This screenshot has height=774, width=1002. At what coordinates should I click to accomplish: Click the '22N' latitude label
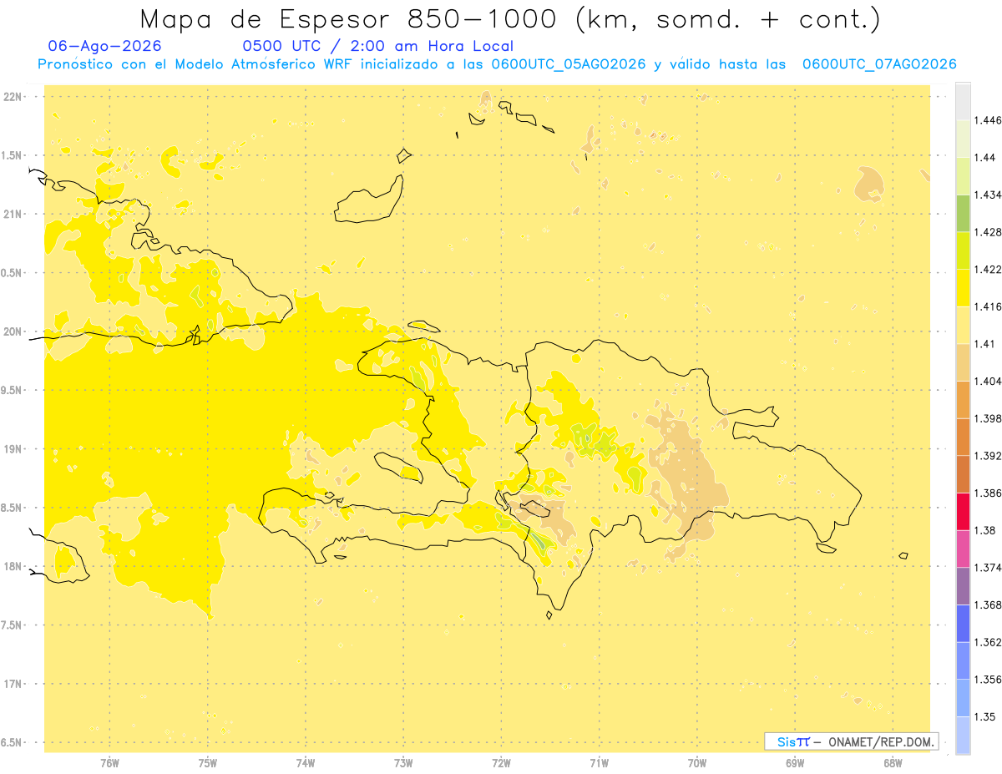(x=13, y=97)
